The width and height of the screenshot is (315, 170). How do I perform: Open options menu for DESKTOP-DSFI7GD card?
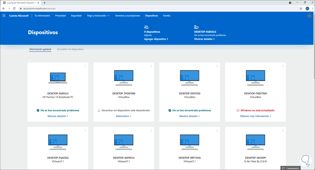[217, 66]
